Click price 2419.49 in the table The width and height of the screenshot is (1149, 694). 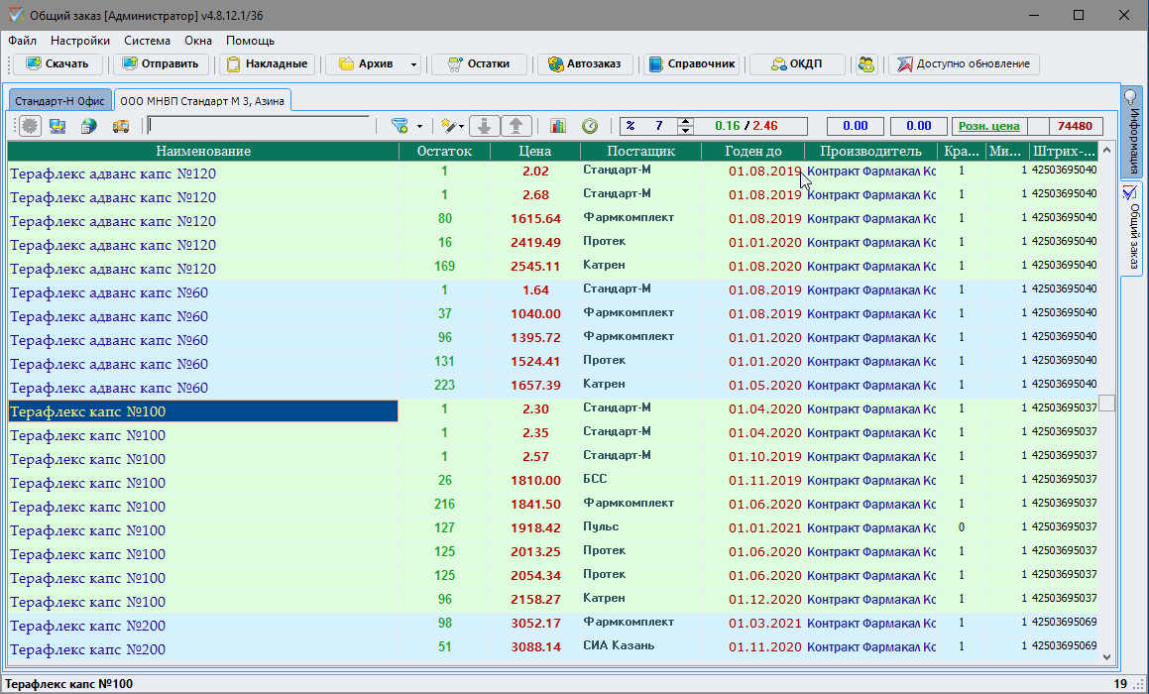coord(535,243)
